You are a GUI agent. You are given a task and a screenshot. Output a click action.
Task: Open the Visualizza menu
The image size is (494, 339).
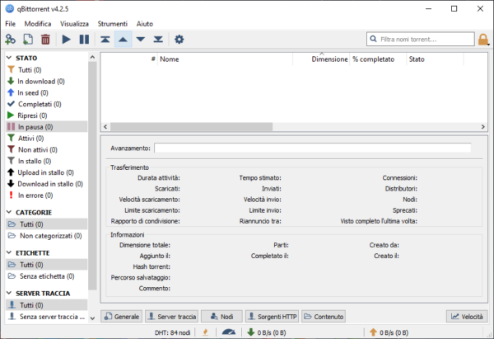(74, 24)
